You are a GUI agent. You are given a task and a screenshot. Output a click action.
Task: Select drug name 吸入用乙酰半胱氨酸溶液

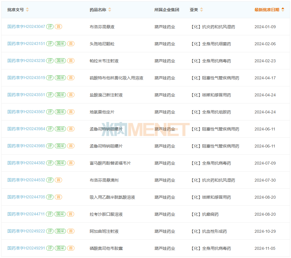pyautogui.click(x=112, y=197)
